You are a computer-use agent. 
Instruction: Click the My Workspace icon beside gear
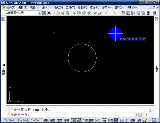pyautogui.click(x=49, y=13)
